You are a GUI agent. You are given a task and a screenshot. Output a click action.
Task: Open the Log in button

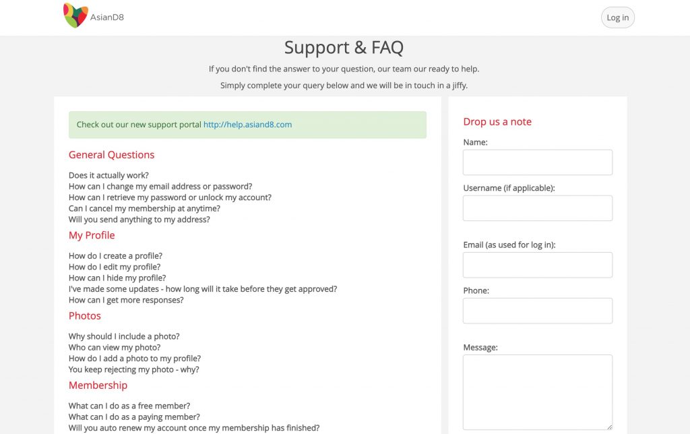click(x=617, y=18)
